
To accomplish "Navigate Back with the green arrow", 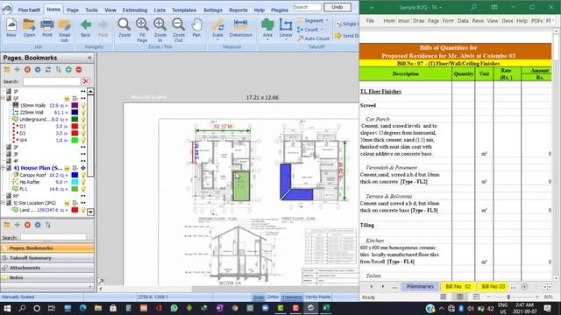I will pyautogui.click(x=86, y=27).
